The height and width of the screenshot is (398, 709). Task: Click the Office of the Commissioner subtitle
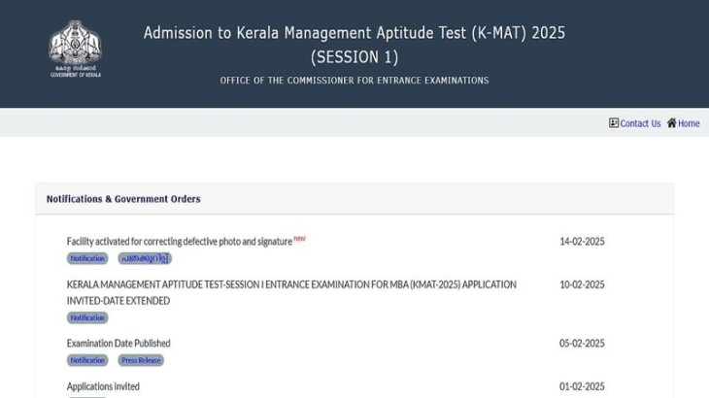click(354, 81)
